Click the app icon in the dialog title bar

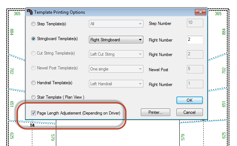pos(30,12)
